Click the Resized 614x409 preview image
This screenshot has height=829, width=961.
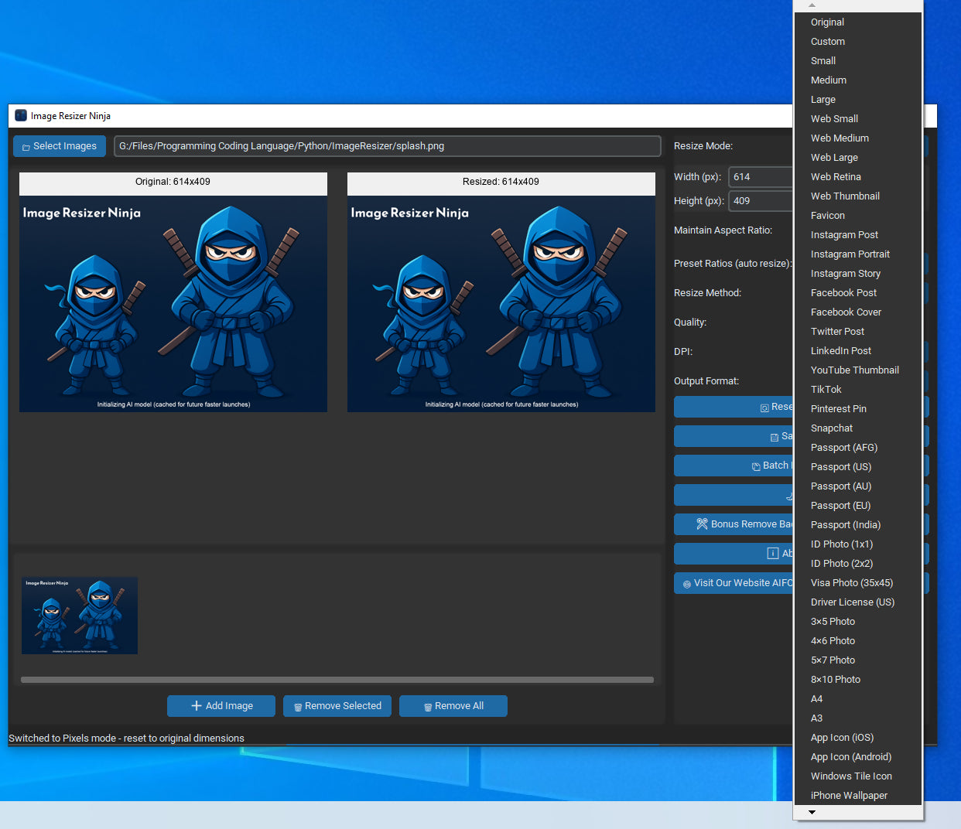pyautogui.click(x=501, y=304)
